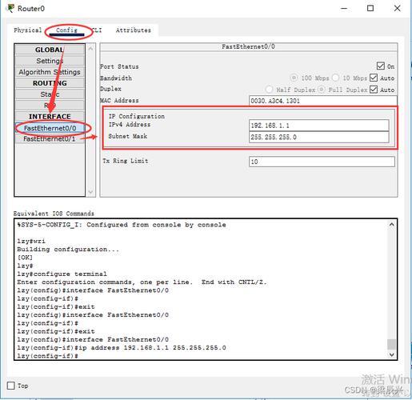The width and height of the screenshot is (412, 400).
Task: Toggle Duplex Auto checkbox
Action: (x=374, y=90)
